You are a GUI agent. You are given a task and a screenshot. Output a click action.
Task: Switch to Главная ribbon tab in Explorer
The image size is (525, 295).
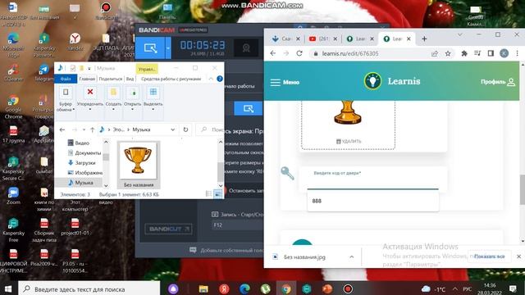(87, 79)
